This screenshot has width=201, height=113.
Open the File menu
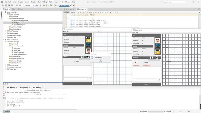point(6,2)
